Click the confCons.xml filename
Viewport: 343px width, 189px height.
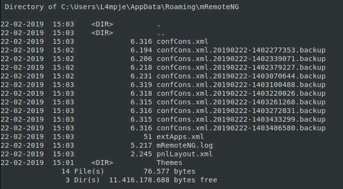(183, 41)
